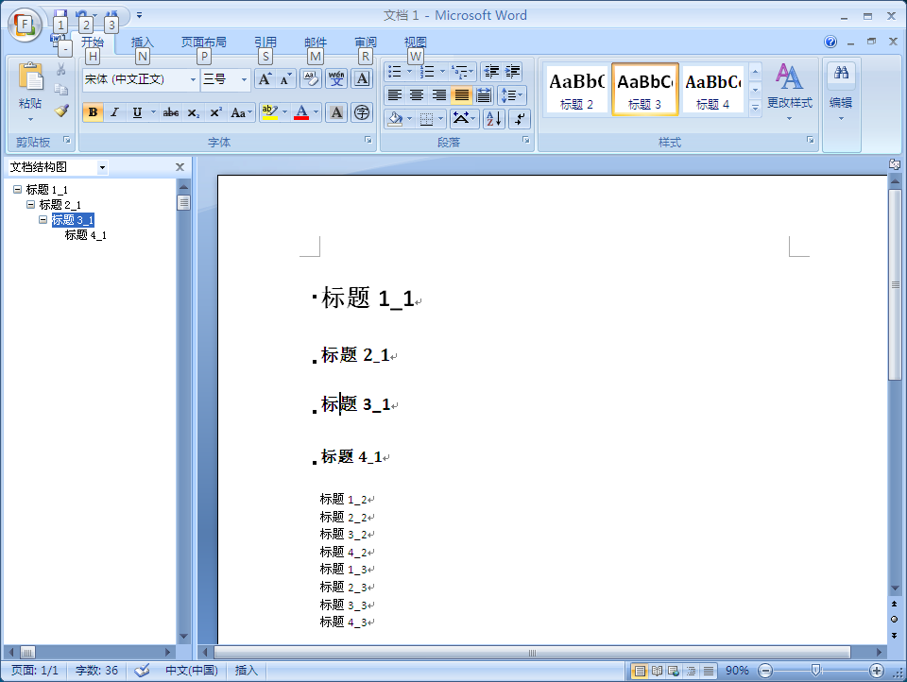Click the Paste clipboard icon
Image resolution: width=907 pixels, height=682 pixels.
30,77
